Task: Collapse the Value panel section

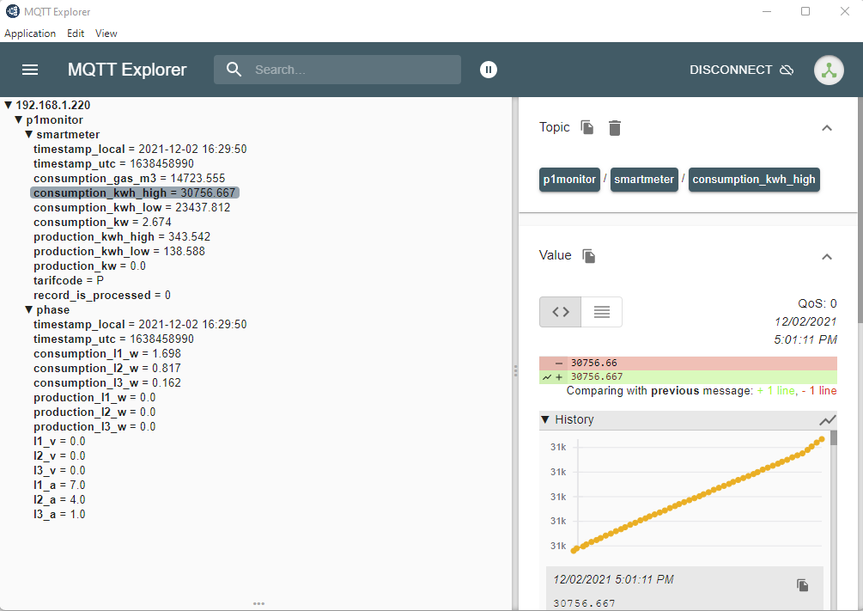Action: pos(827,256)
